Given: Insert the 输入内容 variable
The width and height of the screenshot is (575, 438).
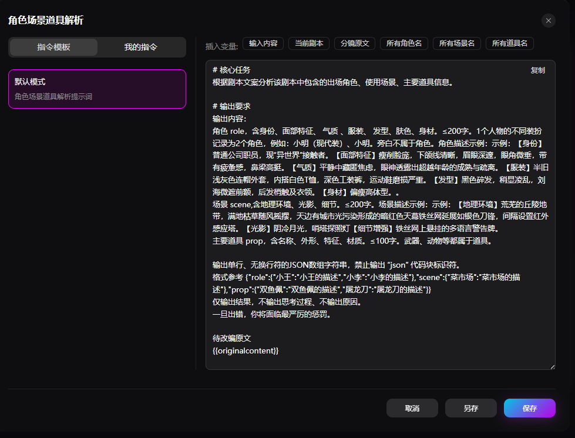Looking at the screenshot, I should (x=263, y=43).
